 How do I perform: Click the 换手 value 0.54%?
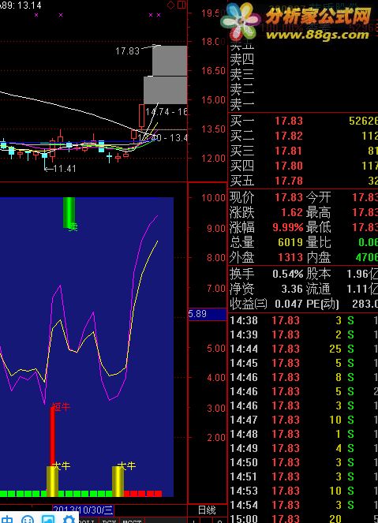287,274
